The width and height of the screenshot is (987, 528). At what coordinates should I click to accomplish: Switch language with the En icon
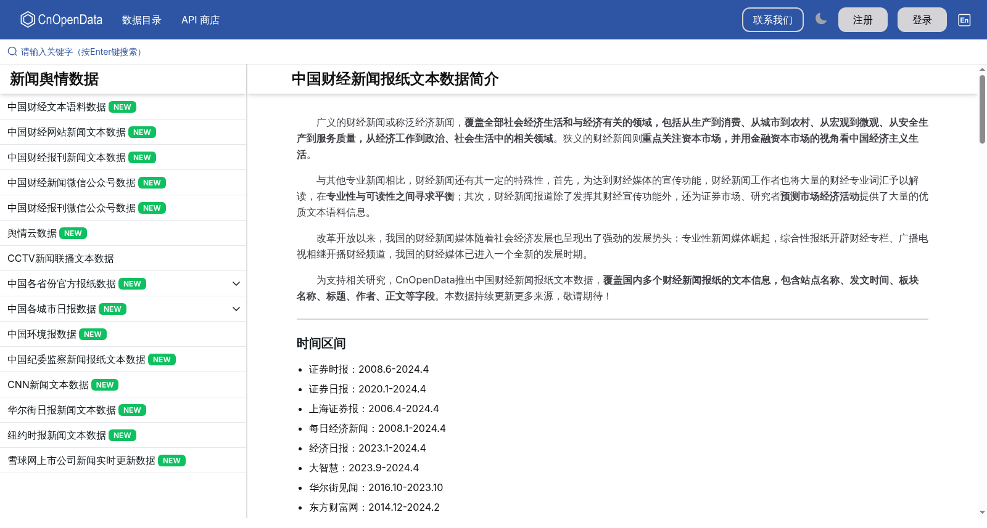(964, 20)
